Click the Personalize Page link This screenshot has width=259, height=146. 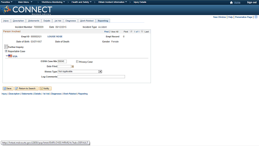point(244,17)
